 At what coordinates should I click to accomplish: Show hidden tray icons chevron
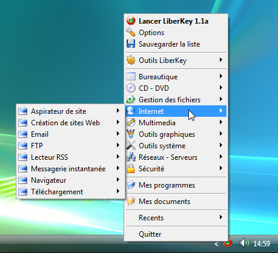tap(216, 244)
